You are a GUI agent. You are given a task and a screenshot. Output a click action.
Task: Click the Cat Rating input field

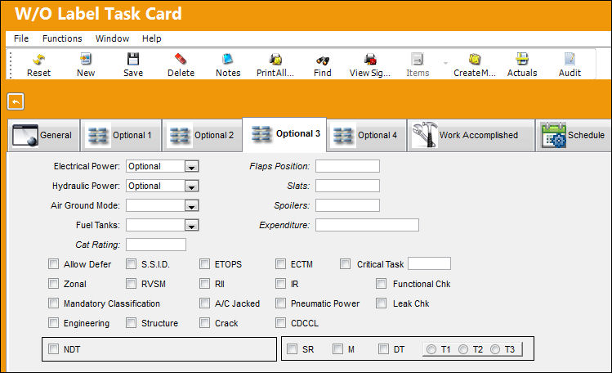(x=156, y=245)
